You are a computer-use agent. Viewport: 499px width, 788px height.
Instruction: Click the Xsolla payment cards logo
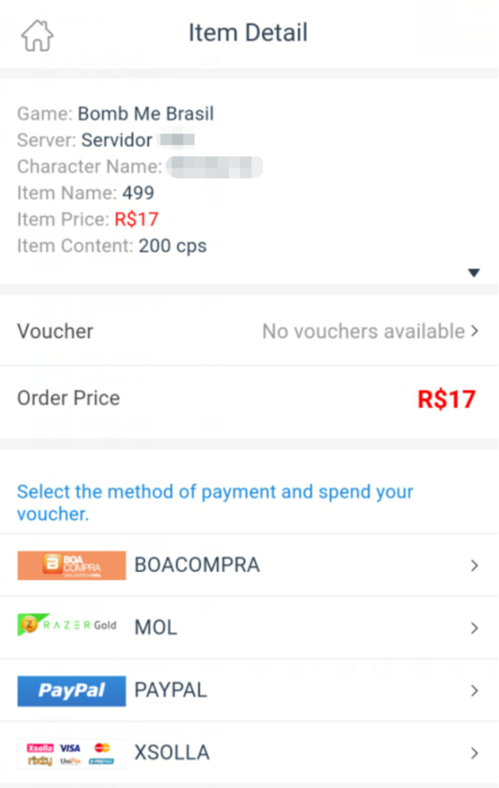click(72, 753)
